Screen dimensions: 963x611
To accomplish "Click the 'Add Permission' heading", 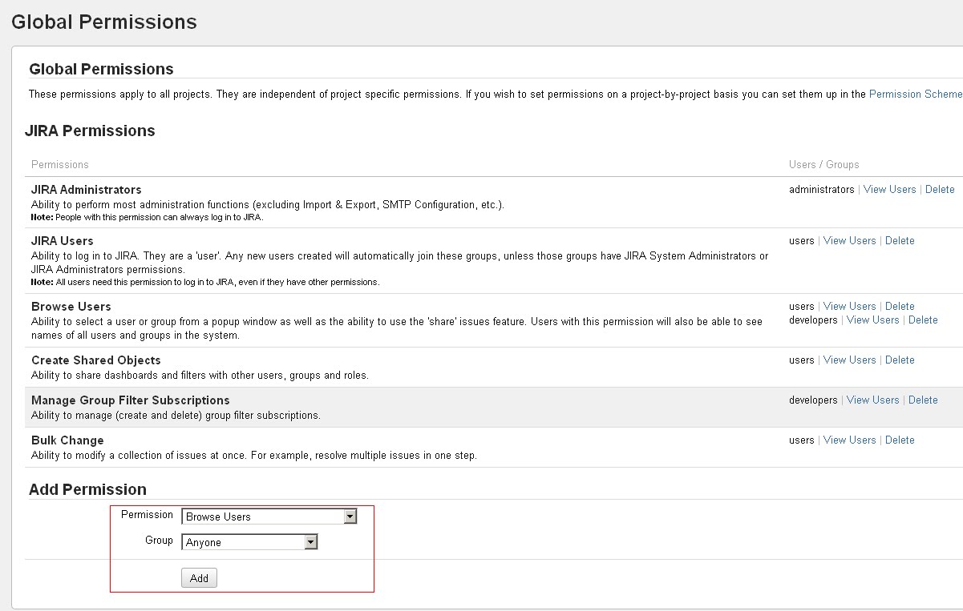I will point(87,490).
